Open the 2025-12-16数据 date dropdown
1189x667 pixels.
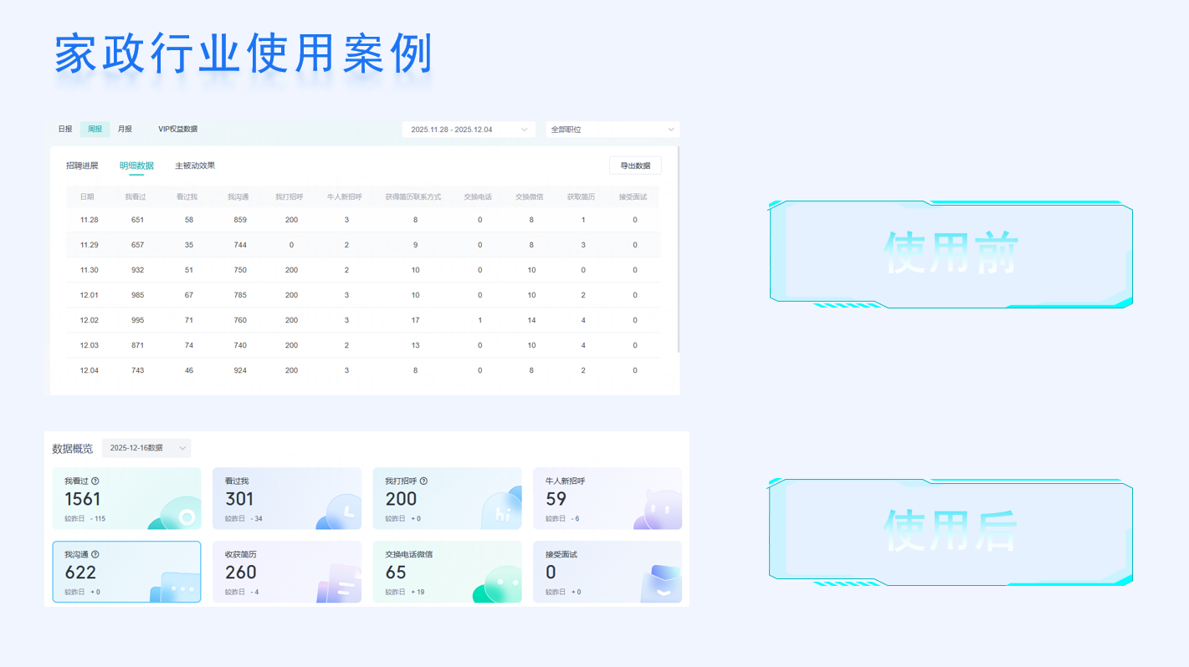click(146, 448)
